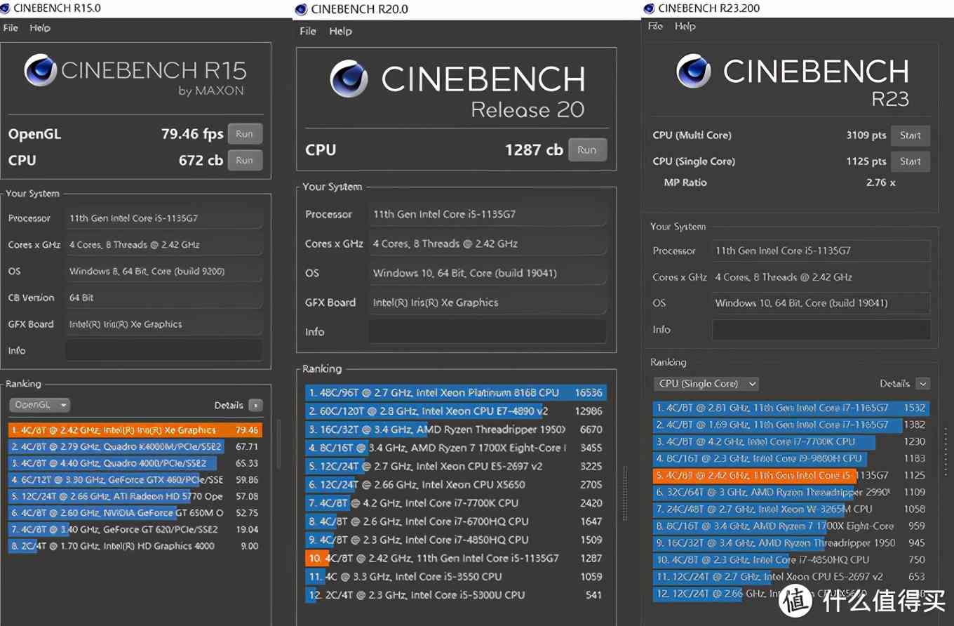Start the CPU (Multi Core) test

click(x=910, y=135)
